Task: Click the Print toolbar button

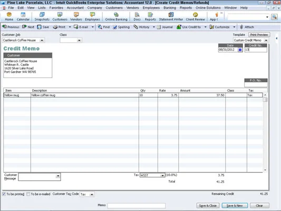Action: click(x=60, y=27)
